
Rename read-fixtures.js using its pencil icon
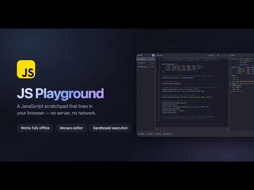pos(150,66)
